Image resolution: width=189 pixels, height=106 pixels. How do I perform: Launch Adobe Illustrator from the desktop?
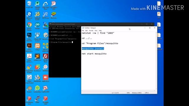29,47
